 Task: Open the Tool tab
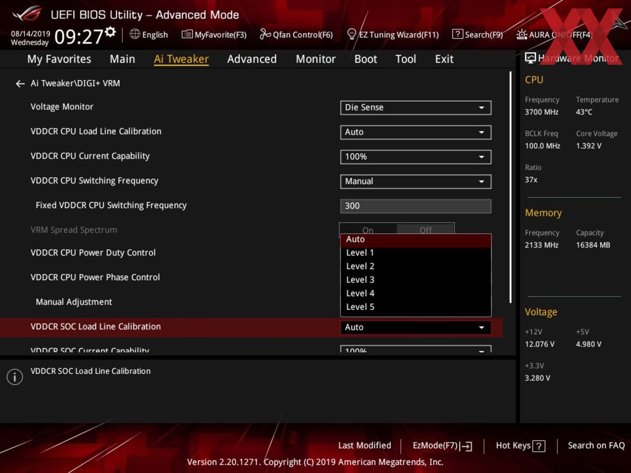[x=406, y=59]
